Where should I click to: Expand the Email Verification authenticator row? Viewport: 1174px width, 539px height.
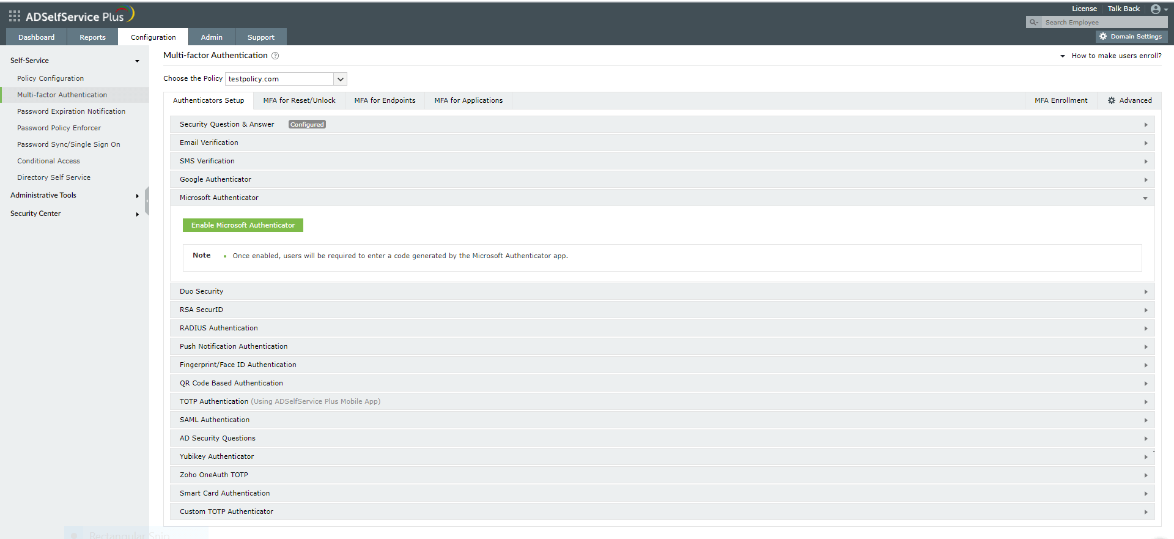coord(662,143)
